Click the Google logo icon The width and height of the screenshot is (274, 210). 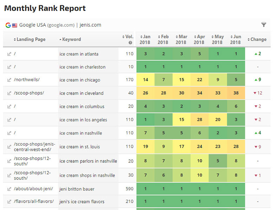[x=8, y=25]
